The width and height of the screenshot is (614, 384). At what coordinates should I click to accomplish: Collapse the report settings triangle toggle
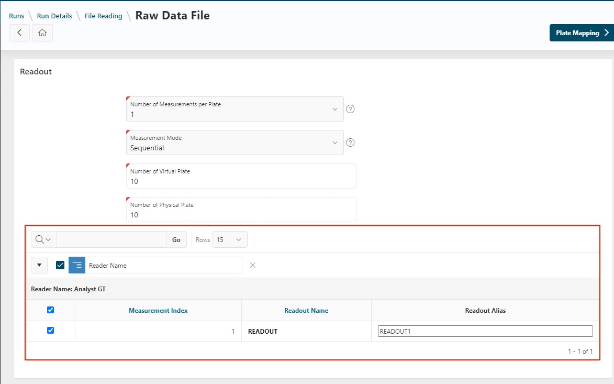click(x=39, y=265)
